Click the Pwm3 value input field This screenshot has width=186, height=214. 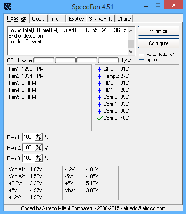click(29, 158)
